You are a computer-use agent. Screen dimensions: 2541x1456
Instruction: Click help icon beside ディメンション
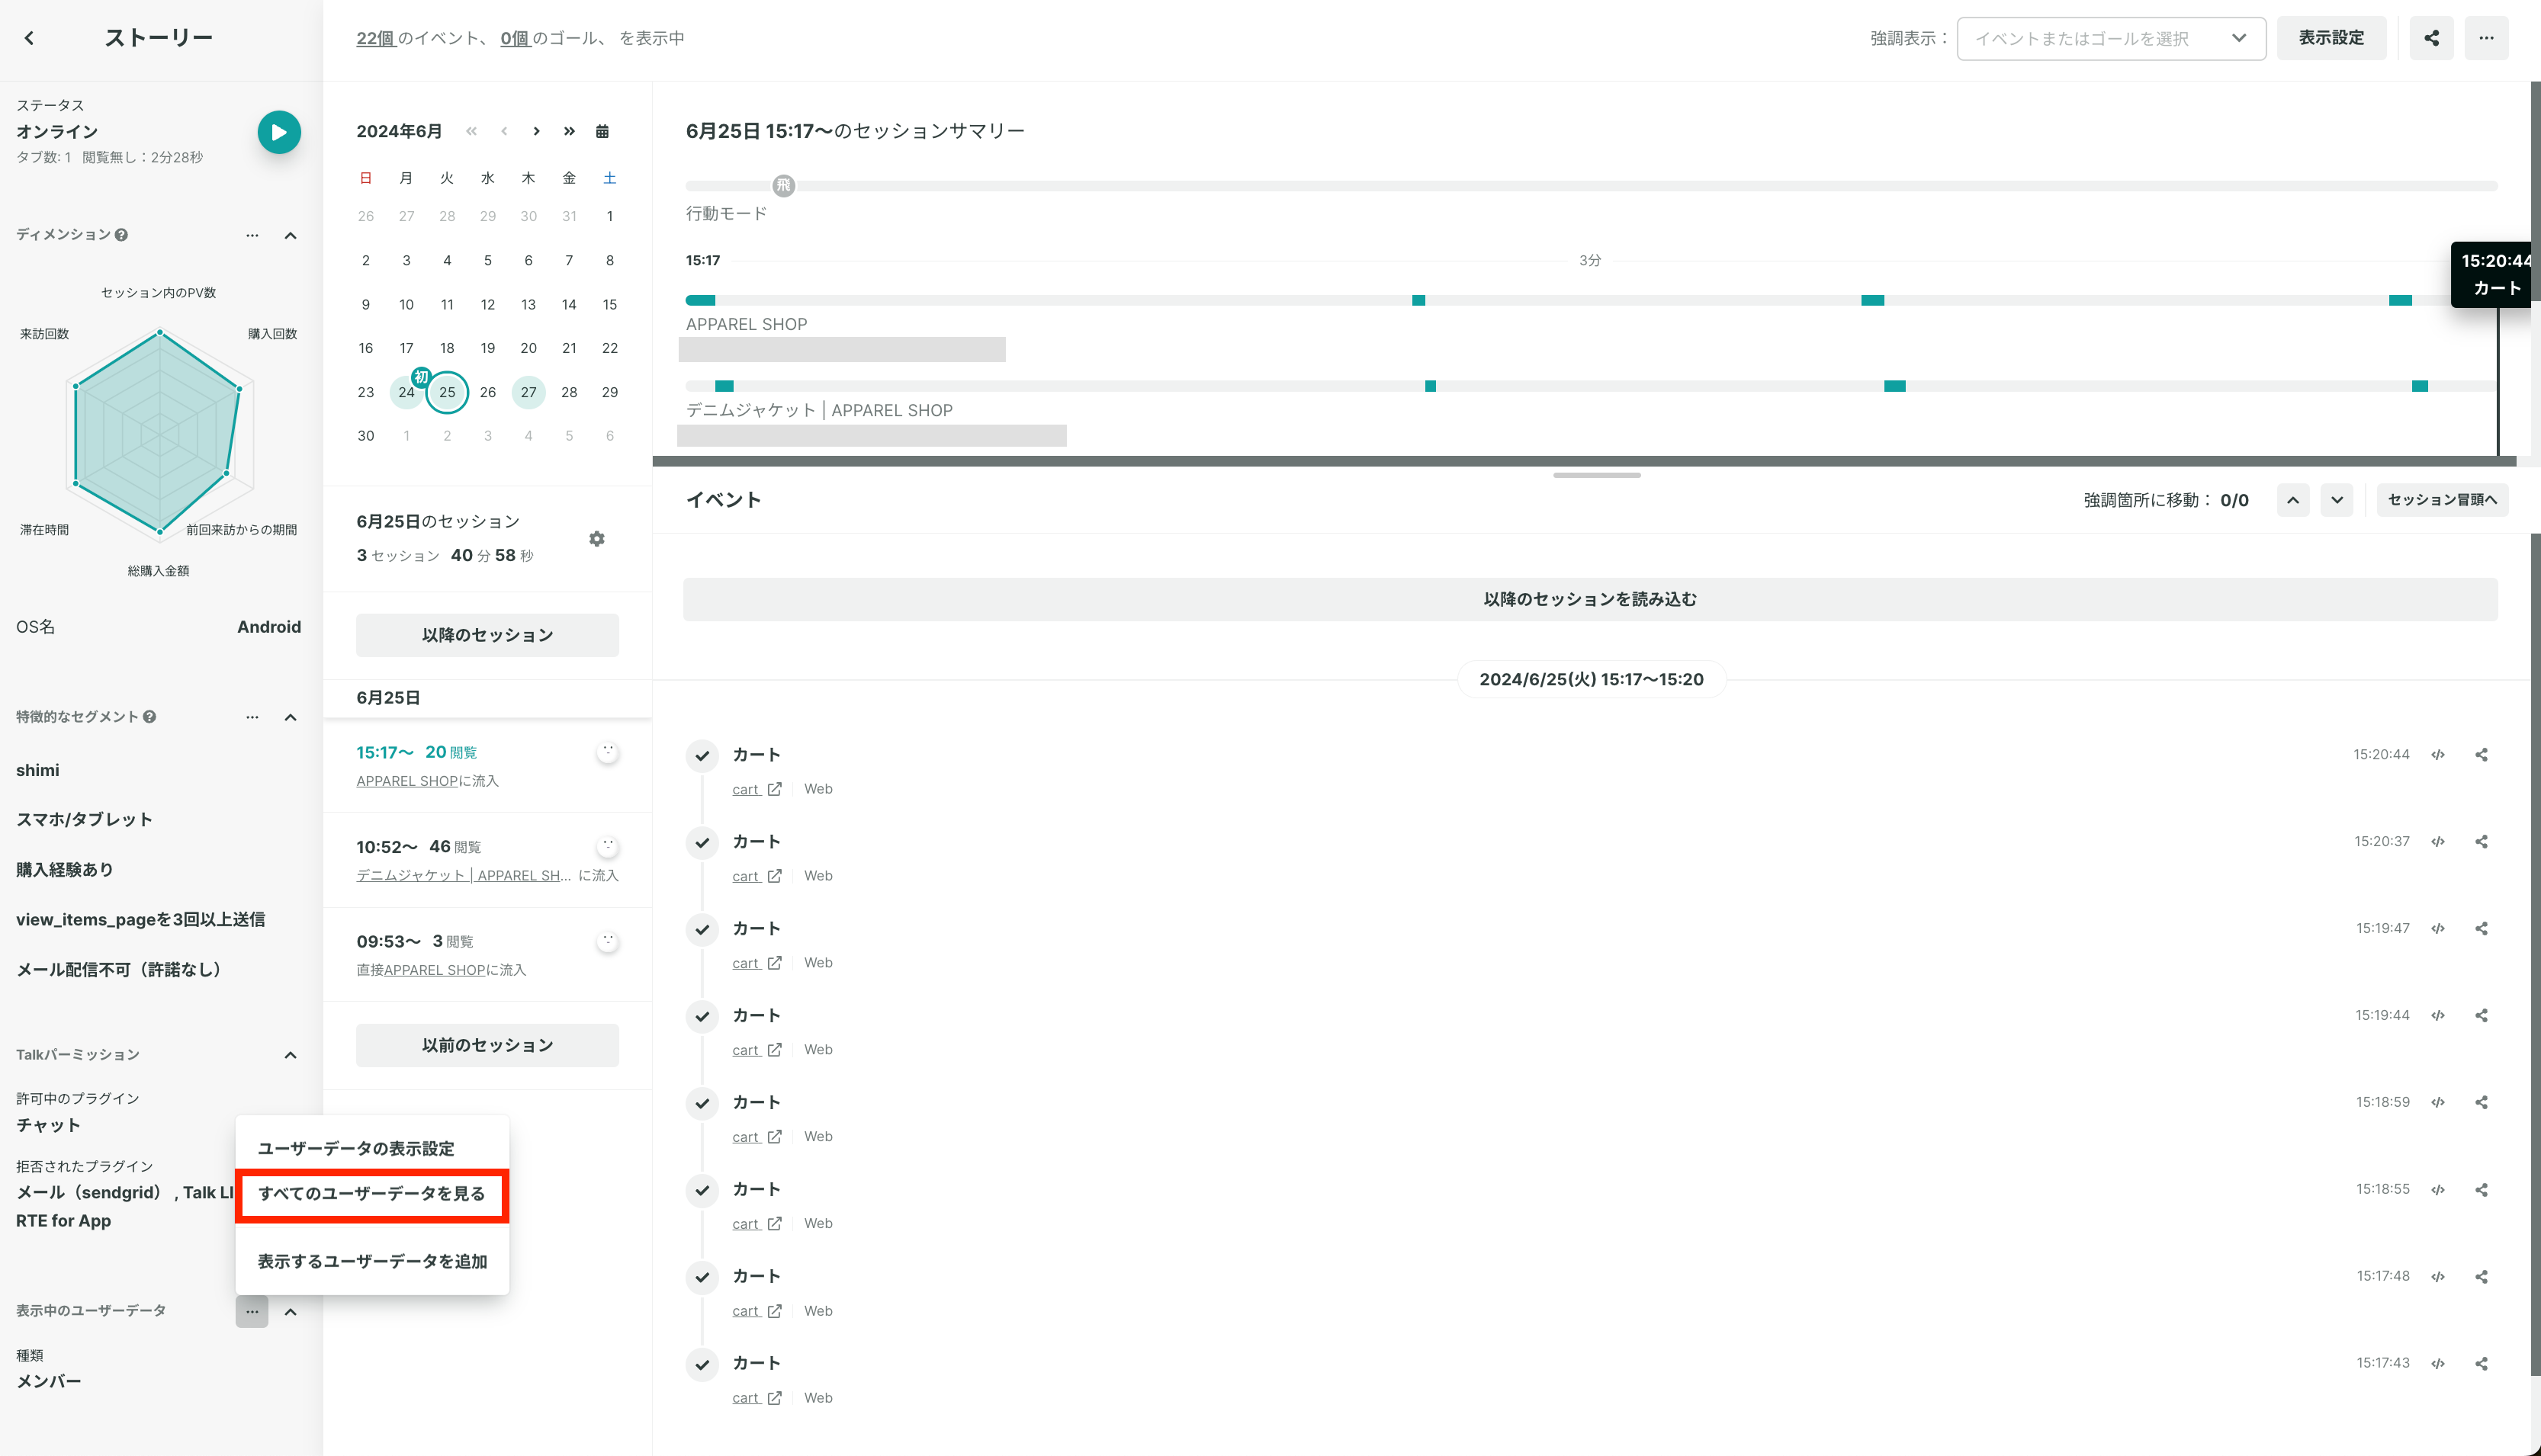click(121, 235)
